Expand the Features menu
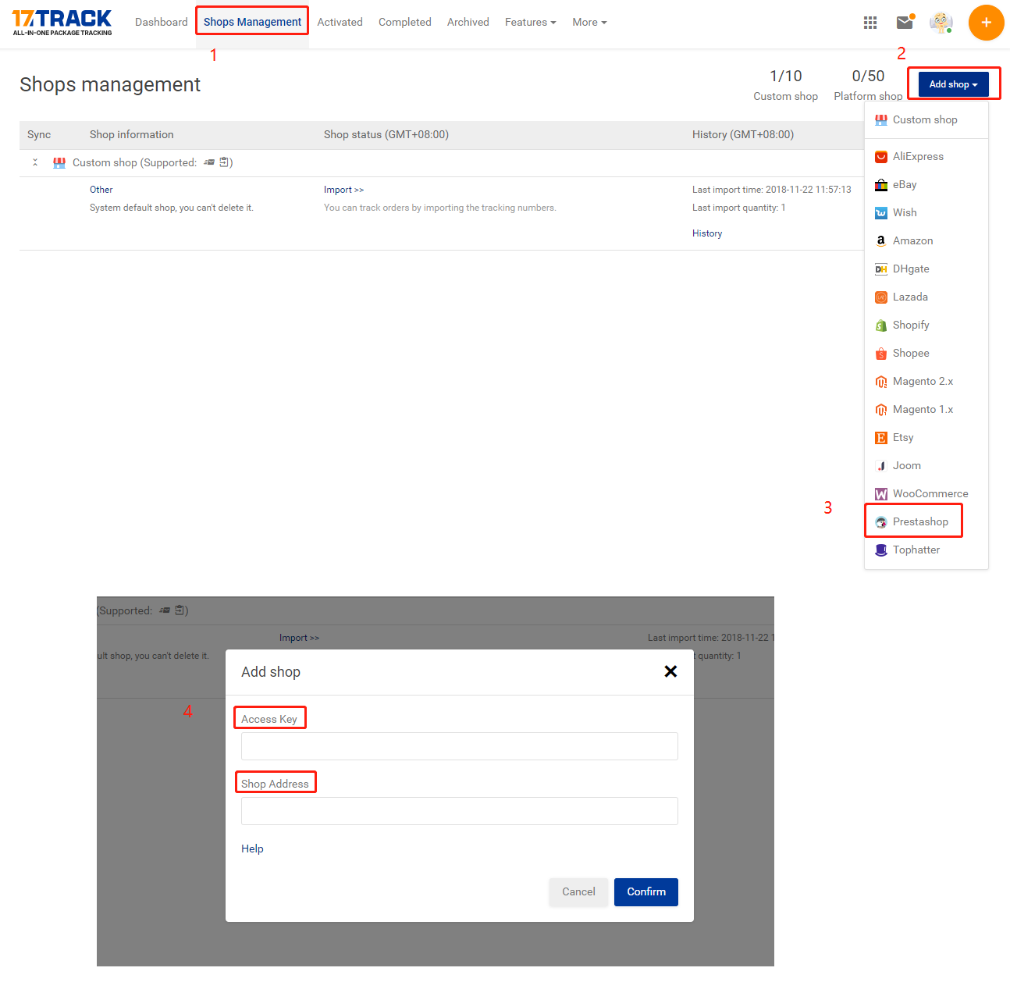 531,22
